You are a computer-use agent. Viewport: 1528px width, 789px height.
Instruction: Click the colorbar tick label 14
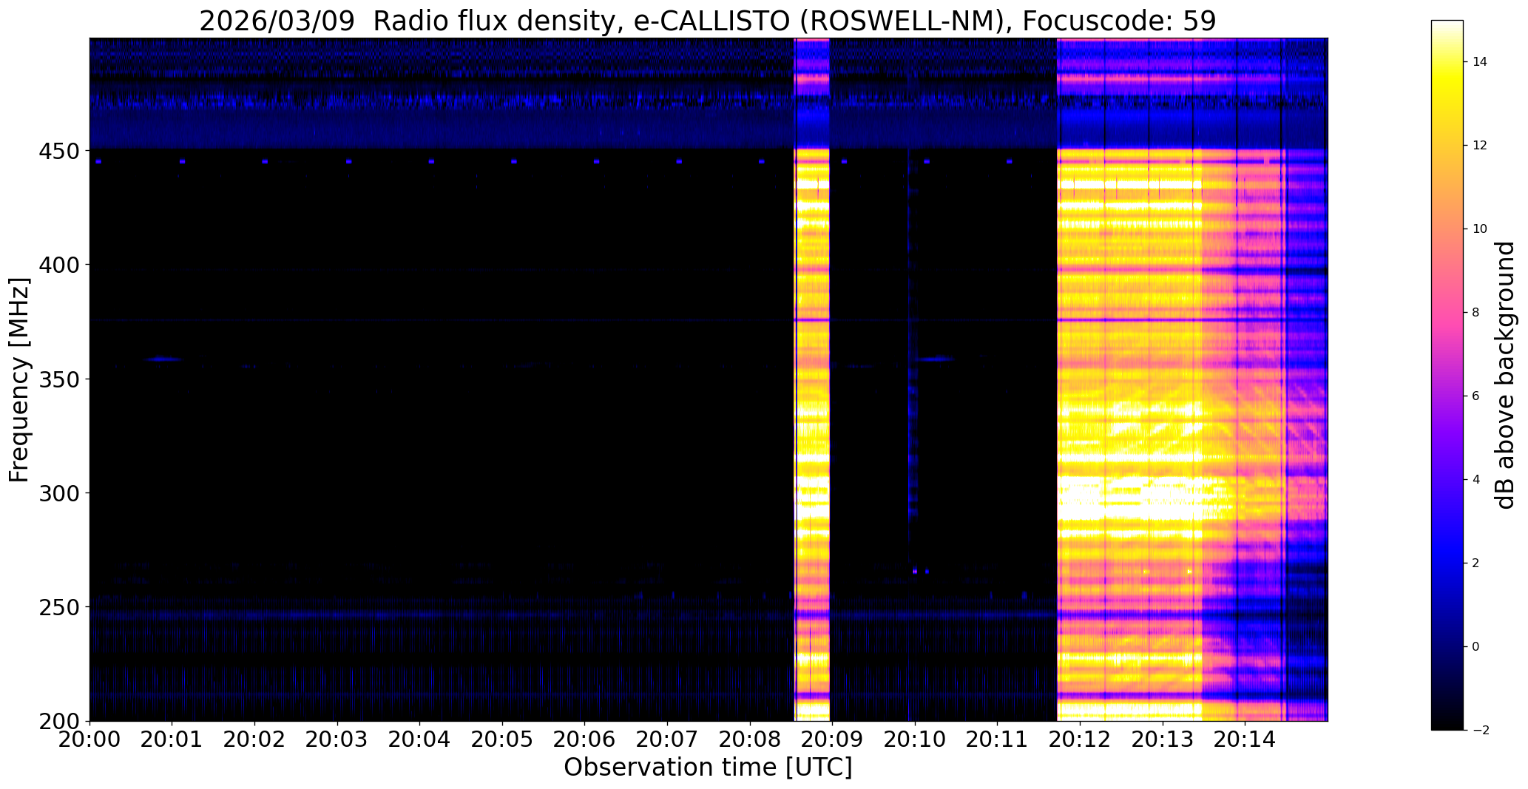1480,62
